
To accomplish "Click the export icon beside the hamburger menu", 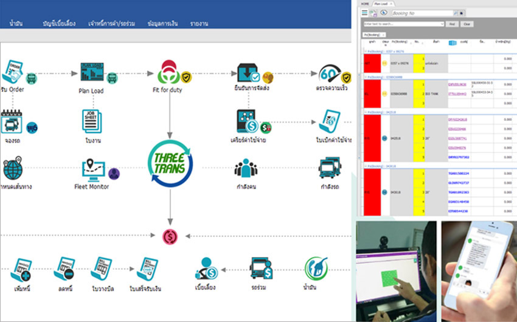I will pyautogui.click(x=373, y=13).
